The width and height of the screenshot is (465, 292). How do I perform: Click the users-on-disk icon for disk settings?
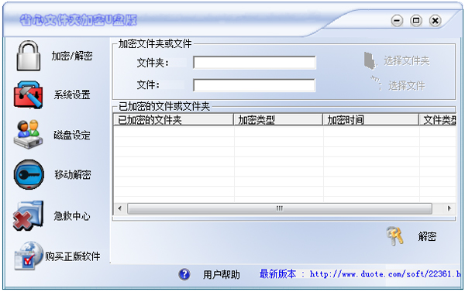pos(28,134)
